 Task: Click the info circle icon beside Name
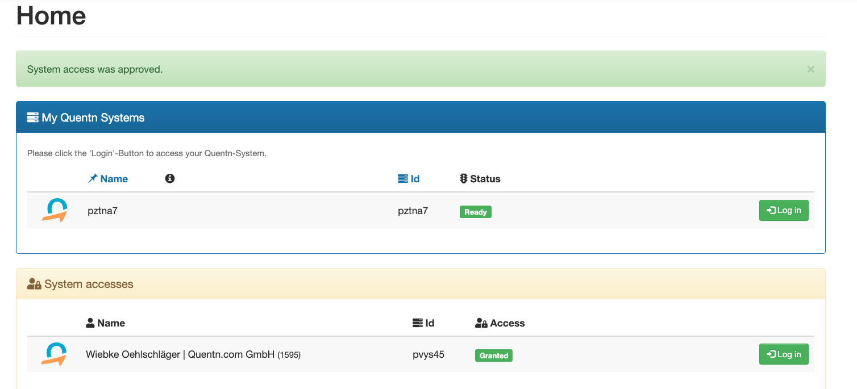point(169,178)
